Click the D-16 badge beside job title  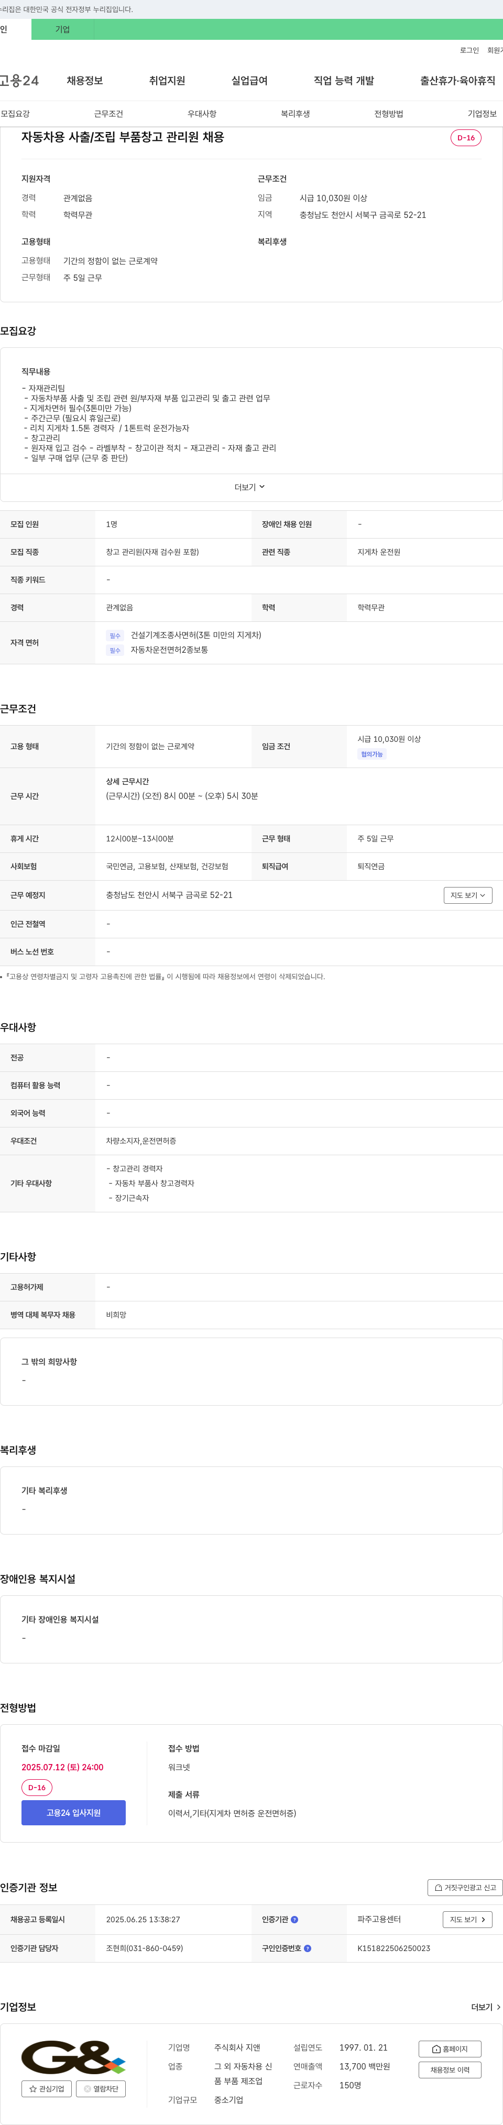466,138
